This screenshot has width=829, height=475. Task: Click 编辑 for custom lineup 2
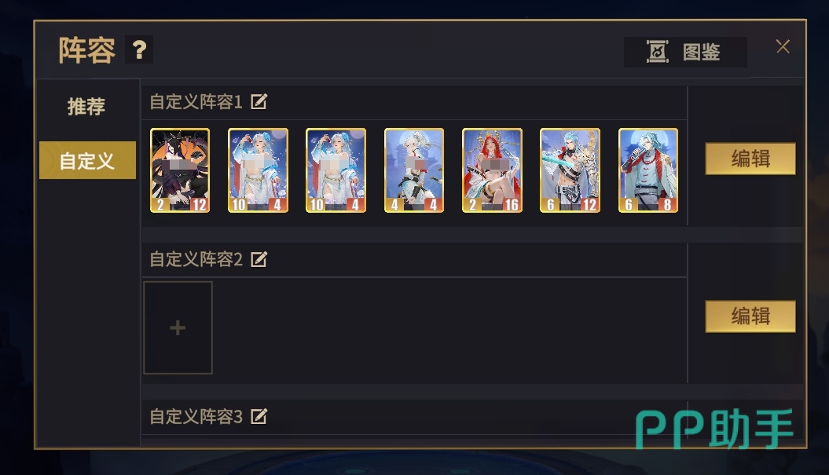click(x=750, y=316)
